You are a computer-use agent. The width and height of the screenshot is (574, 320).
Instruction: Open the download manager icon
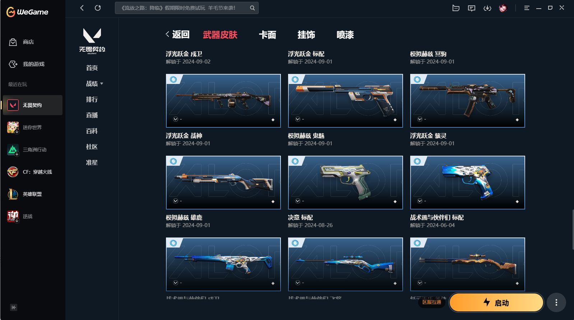pyautogui.click(x=487, y=8)
